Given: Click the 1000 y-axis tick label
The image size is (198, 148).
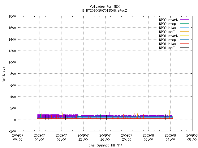Looking at the screenshot, I should coord(12,62).
